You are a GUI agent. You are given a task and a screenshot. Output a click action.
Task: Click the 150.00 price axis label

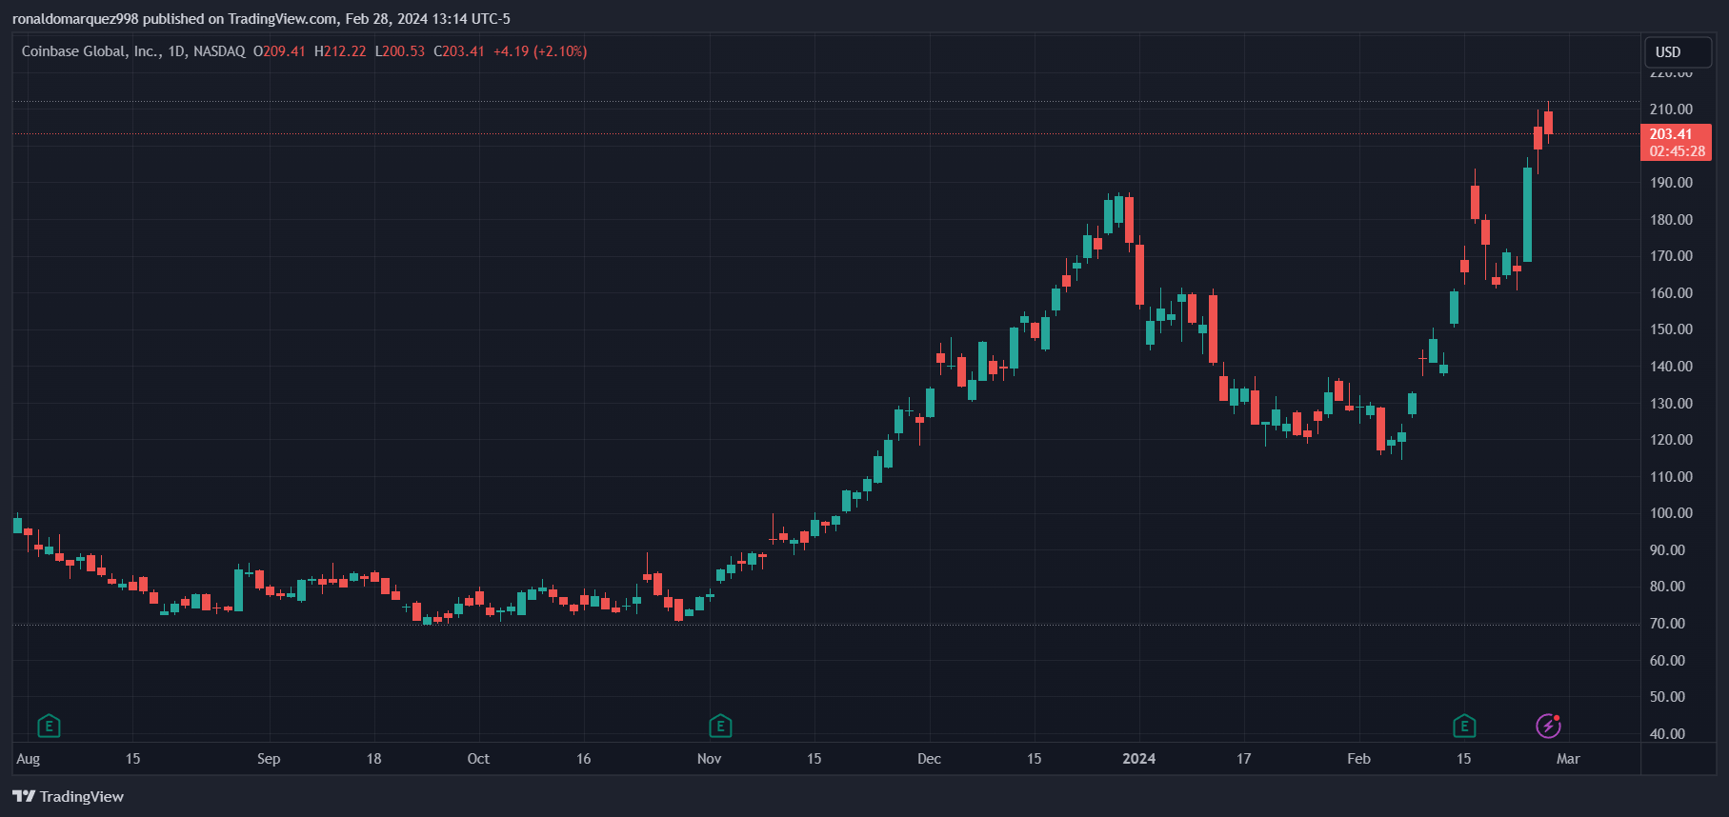(x=1671, y=329)
